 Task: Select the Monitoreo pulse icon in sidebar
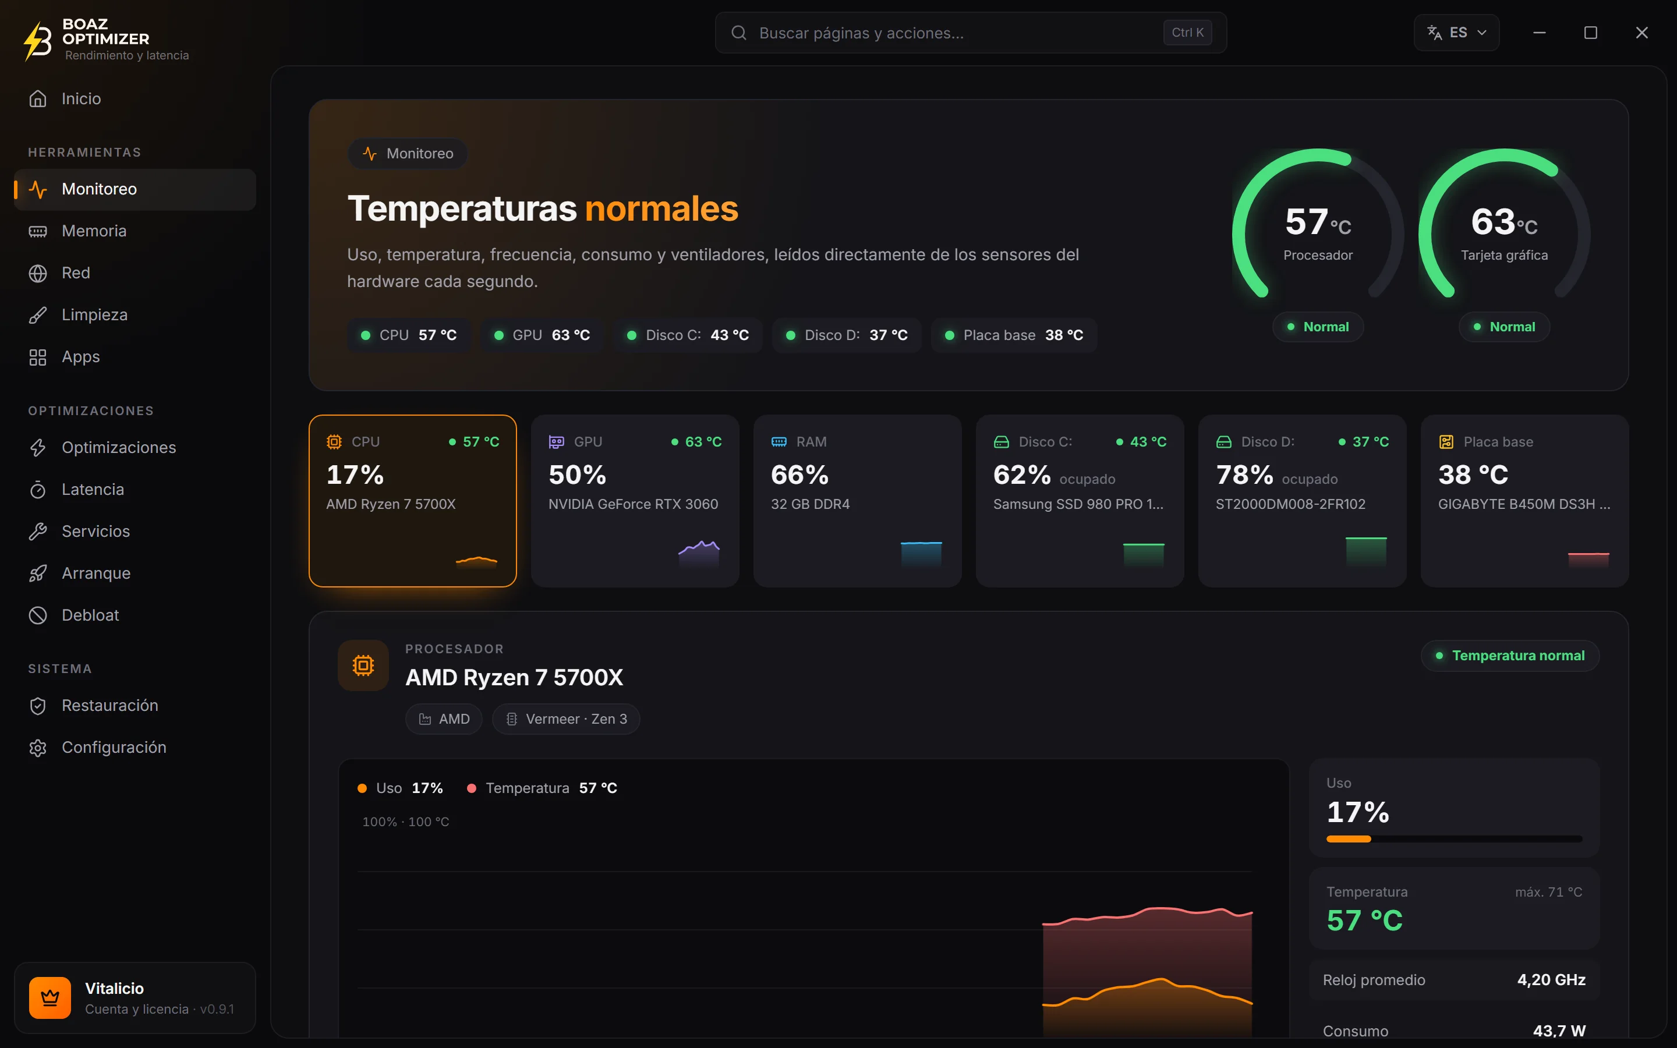pyautogui.click(x=38, y=189)
